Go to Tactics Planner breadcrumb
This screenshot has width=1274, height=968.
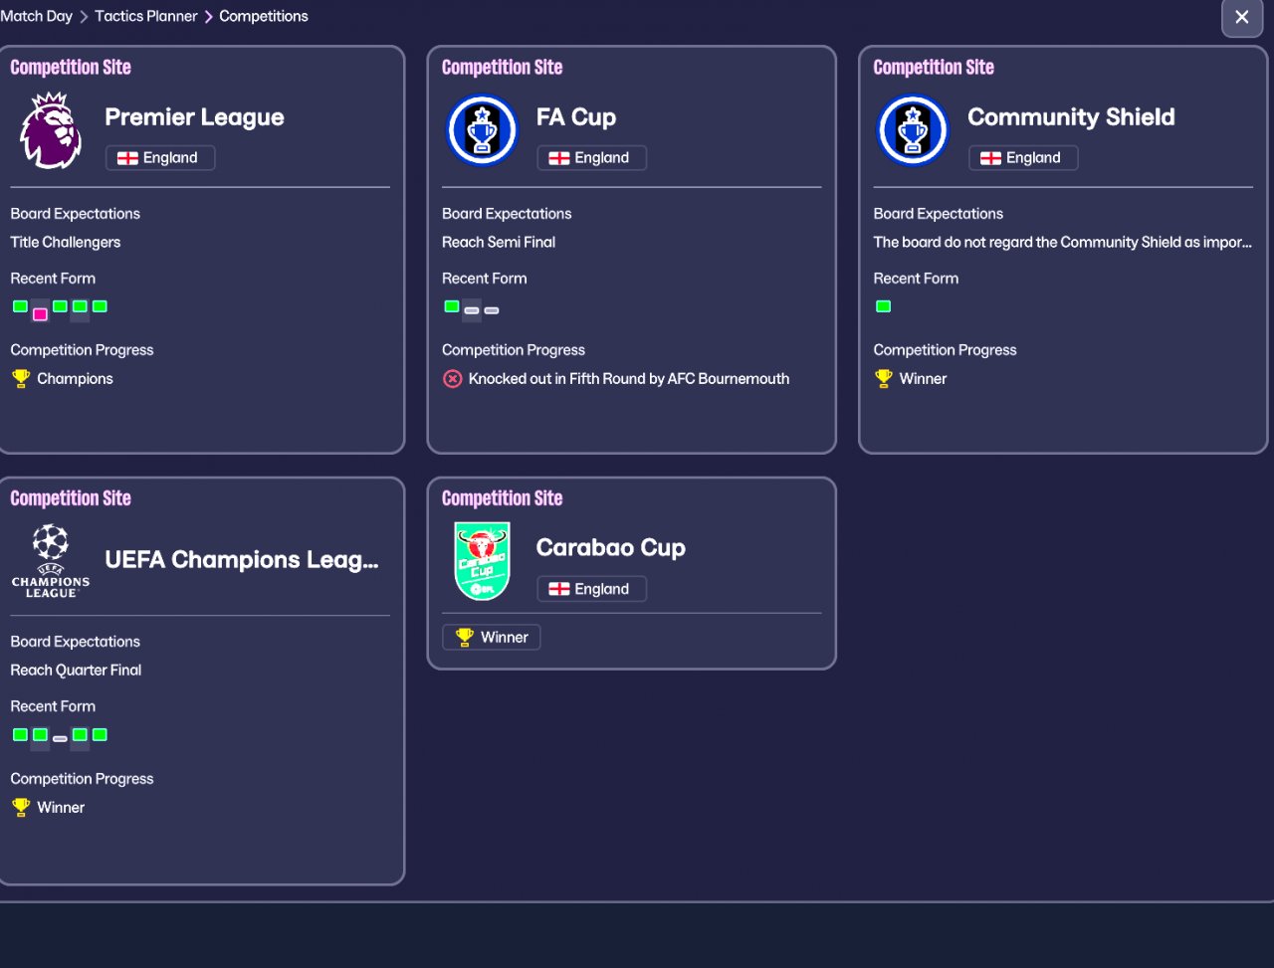click(x=146, y=16)
